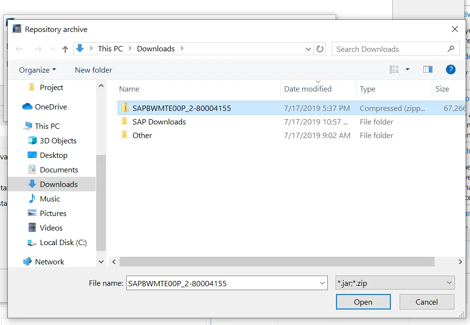
Task: Open the file type filter dropdown
Action: [394, 282]
